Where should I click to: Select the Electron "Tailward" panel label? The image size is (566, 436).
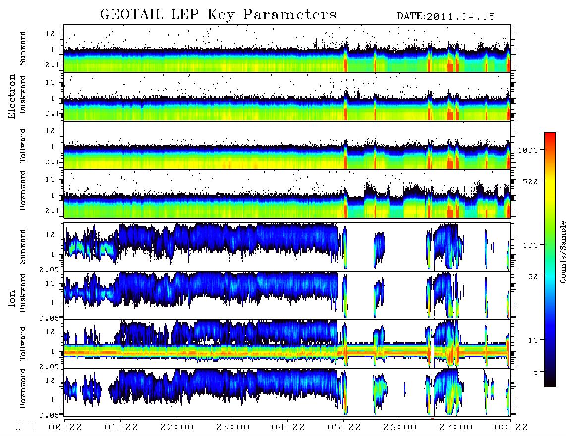[x=23, y=146]
